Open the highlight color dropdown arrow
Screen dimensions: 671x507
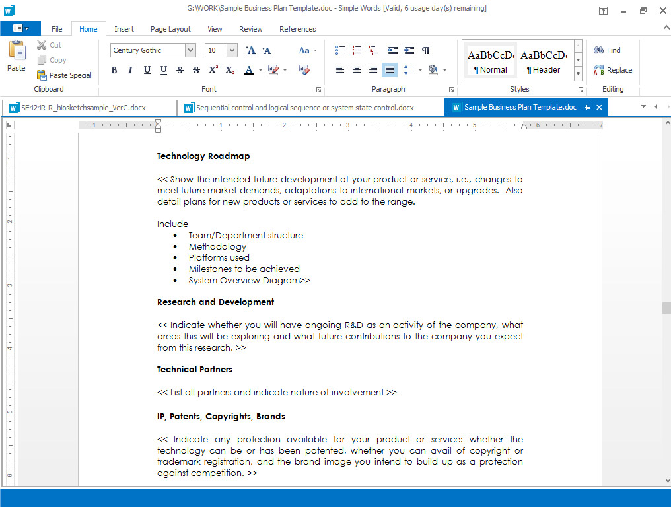tap(285, 70)
